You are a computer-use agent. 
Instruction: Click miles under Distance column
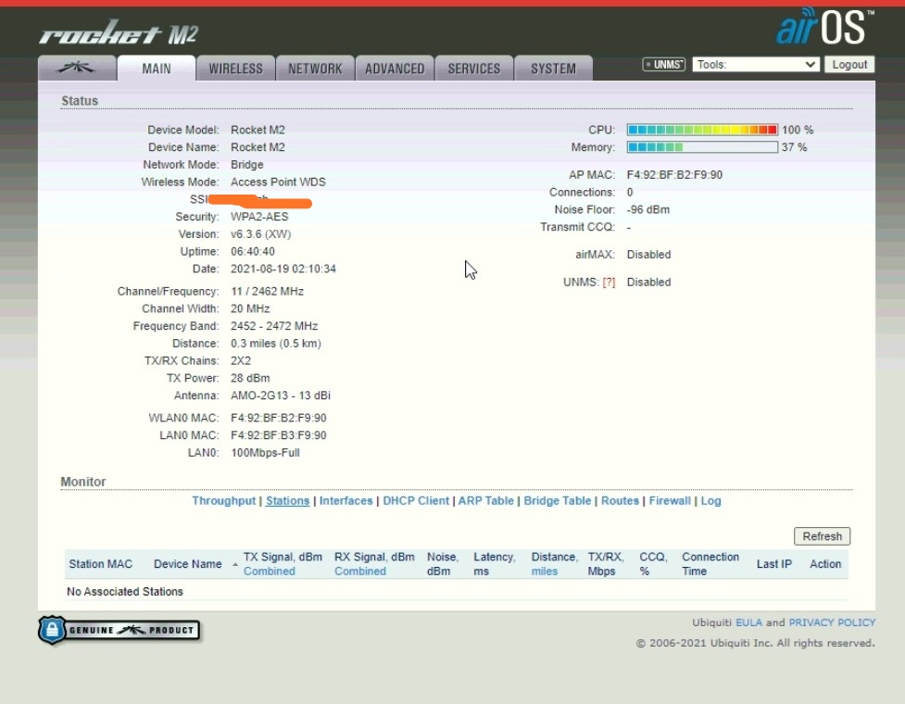[x=545, y=572]
